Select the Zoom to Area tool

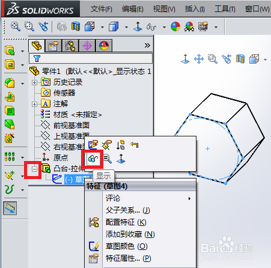29,26
